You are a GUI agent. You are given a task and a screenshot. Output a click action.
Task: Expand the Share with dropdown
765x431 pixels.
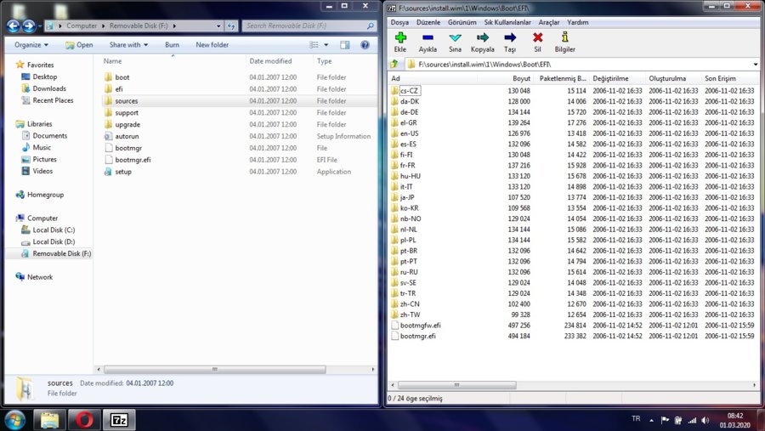[x=128, y=44]
